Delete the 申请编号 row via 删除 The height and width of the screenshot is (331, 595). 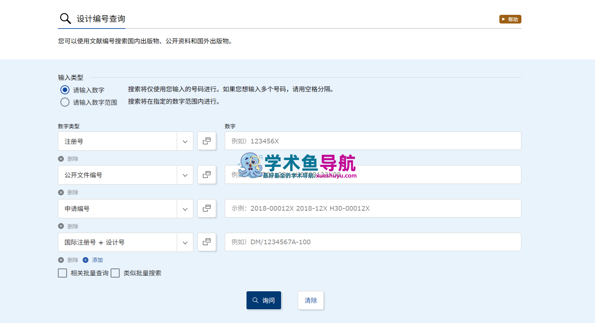68,226
